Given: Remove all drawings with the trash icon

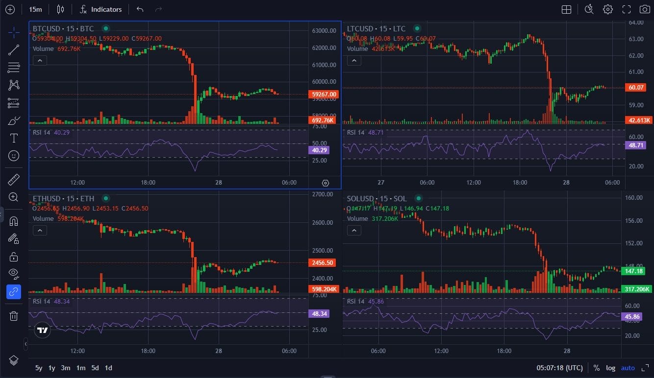Looking at the screenshot, I should (13, 316).
